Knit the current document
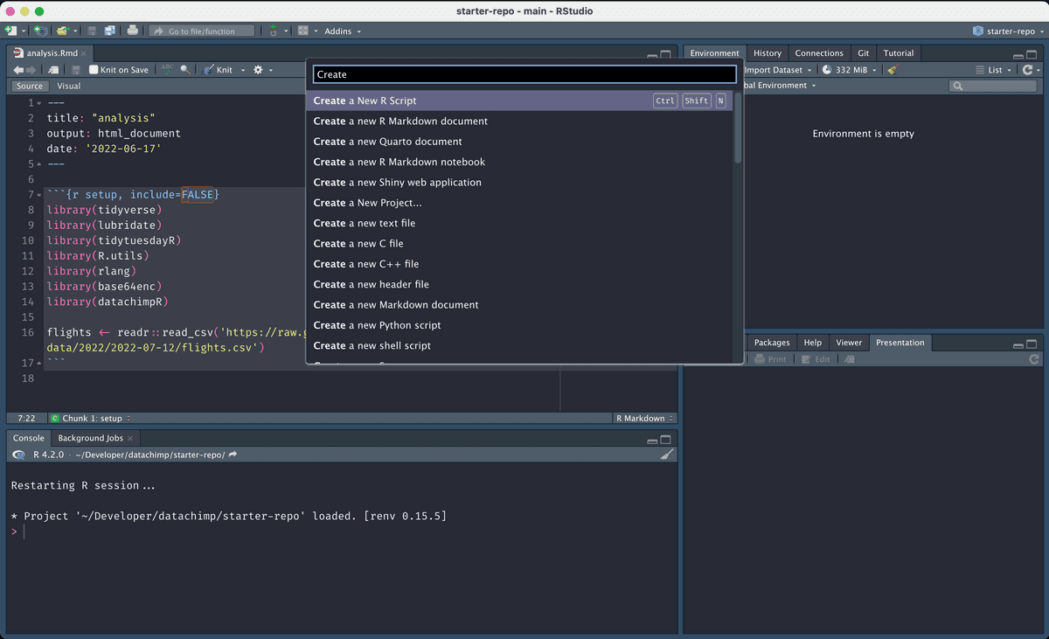The image size is (1049, 639). [219, 70]
